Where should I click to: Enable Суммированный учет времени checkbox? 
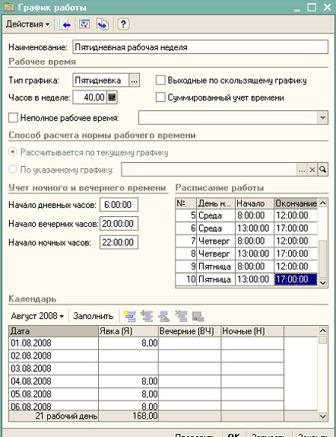coord(160,97)
